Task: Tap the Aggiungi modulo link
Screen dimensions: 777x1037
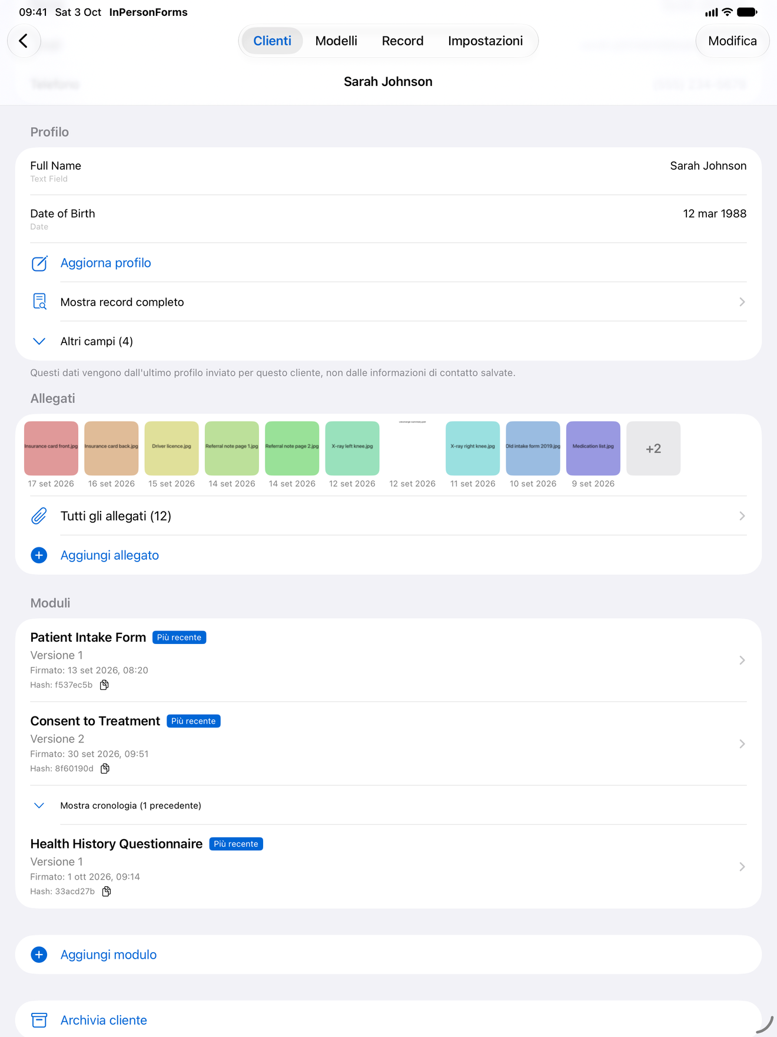Action: click(x=108, y=955)
